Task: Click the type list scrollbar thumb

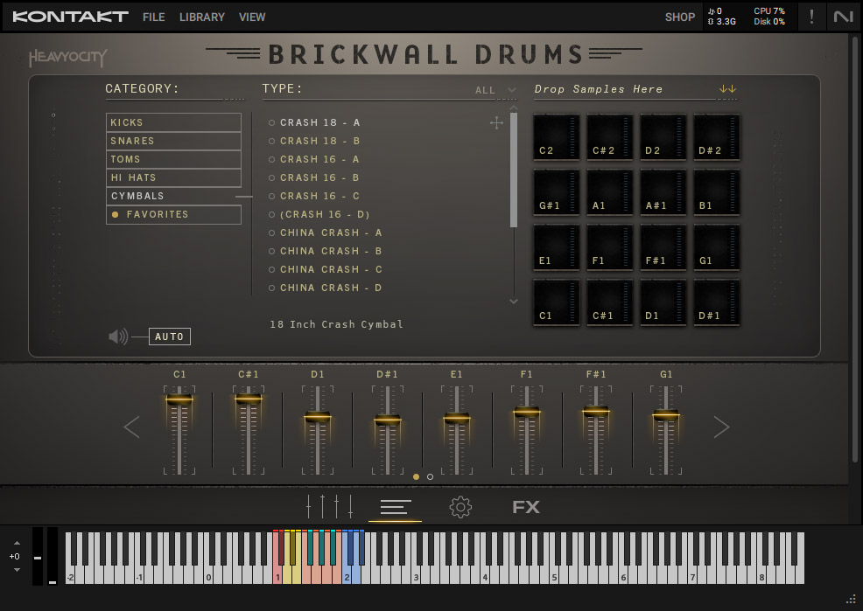Action: click(x=514, y=170)
